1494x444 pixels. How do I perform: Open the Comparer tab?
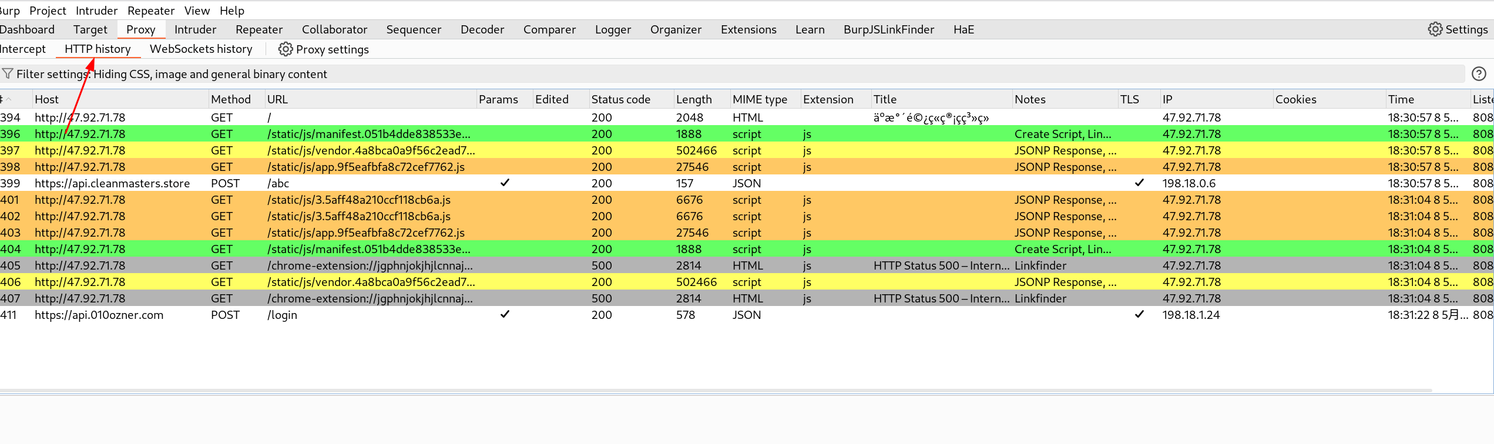pos(549,29)
